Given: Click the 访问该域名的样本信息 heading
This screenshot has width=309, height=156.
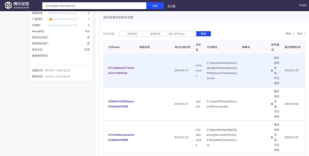Looking at the screenshot, I should click(x=118, y=18).
